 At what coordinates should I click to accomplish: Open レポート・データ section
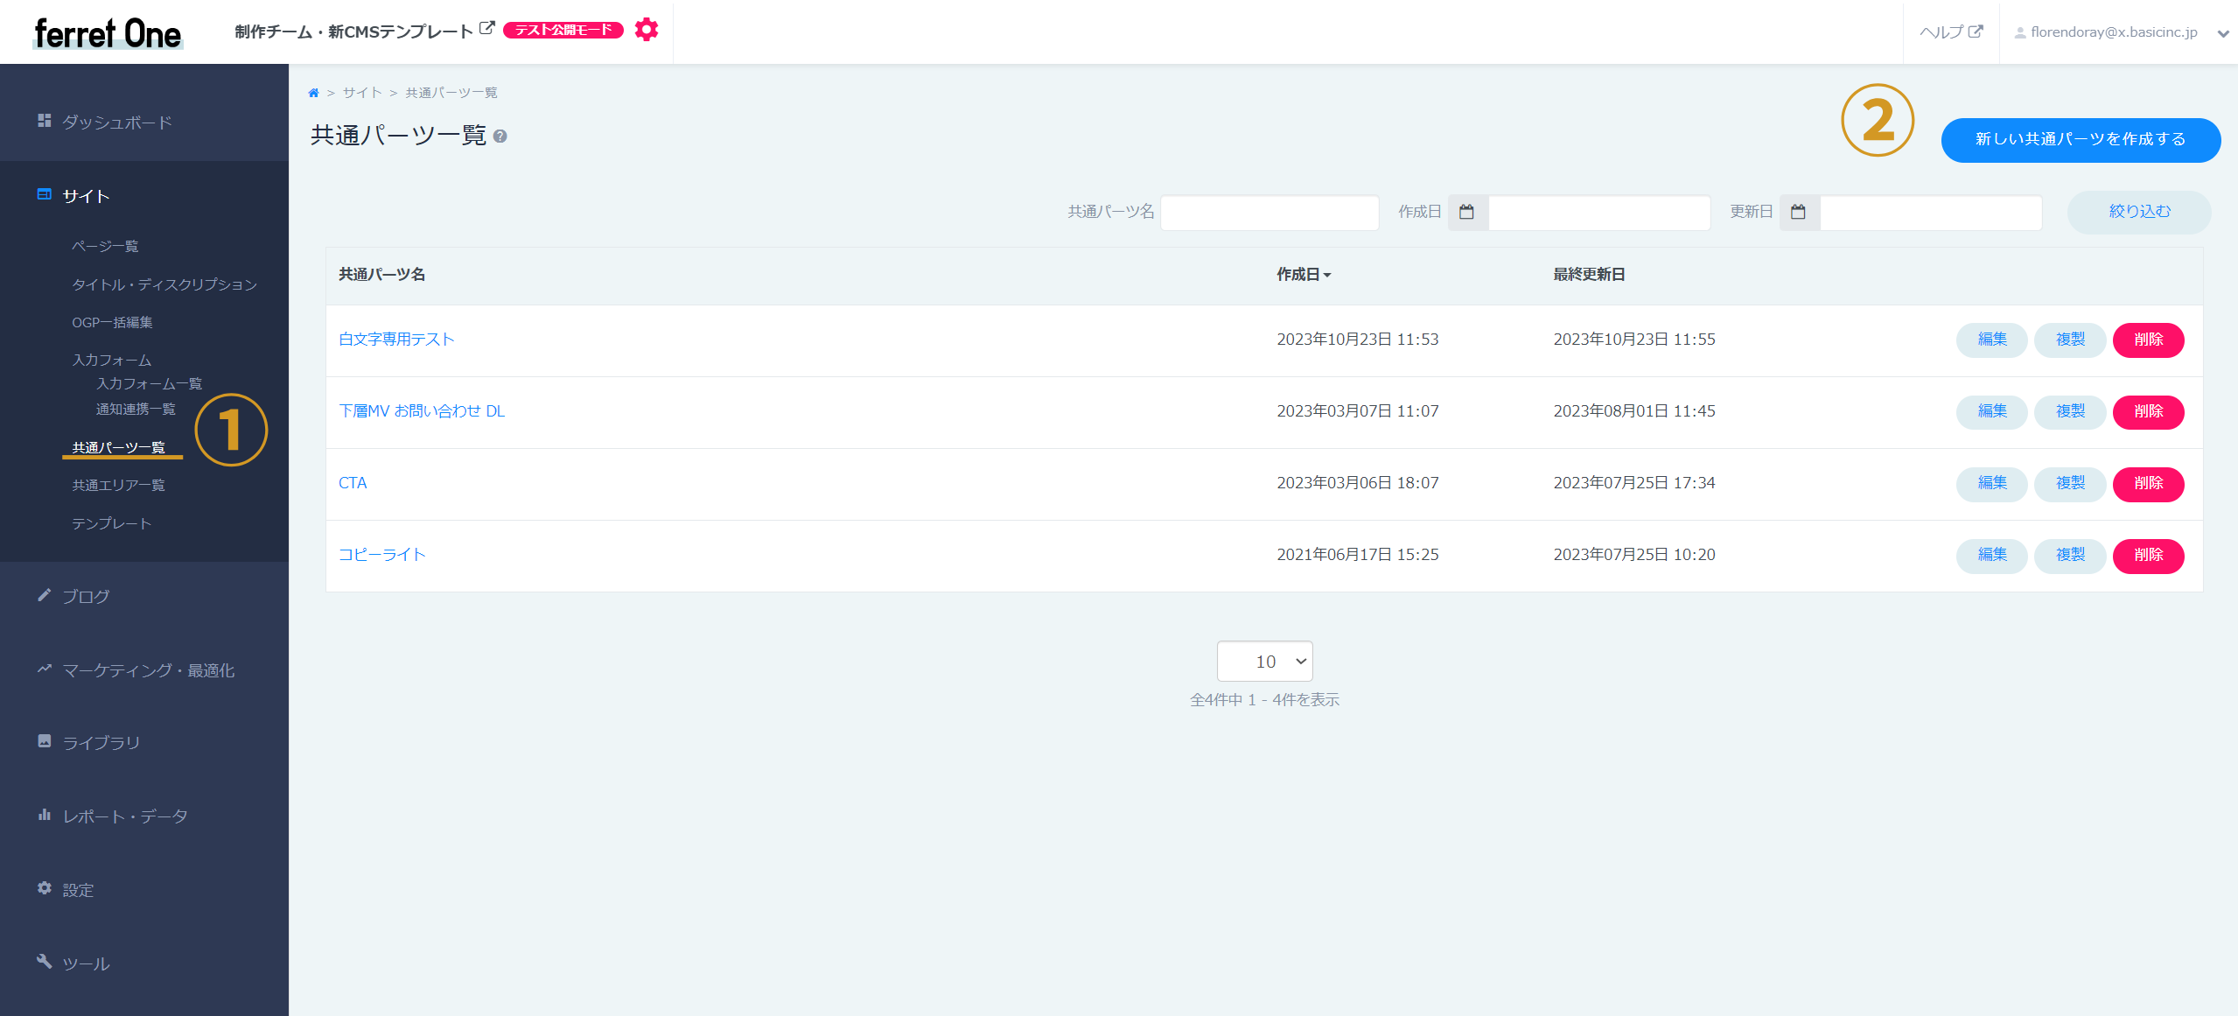pos(125,816)
